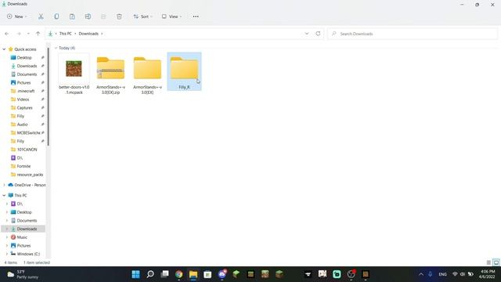The height and width of the screenshot is (282, 501).
Task: Launch Google Chrome from taskbar
Action: (179, 274)
